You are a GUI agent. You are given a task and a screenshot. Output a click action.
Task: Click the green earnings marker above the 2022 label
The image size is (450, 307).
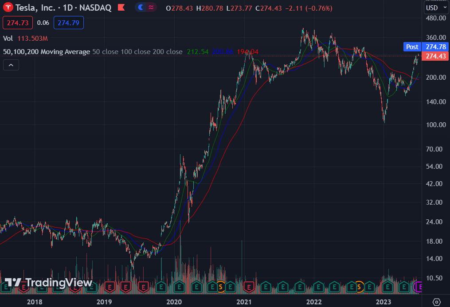pos(318,286)
